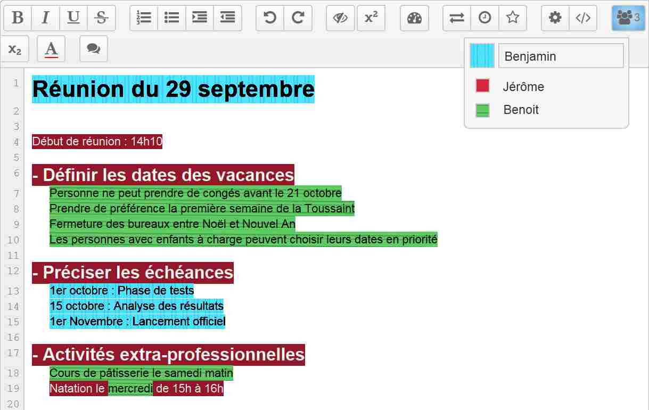Select user Benoit in the list
This screenshot has height=410, width=649.
[521, 110]
